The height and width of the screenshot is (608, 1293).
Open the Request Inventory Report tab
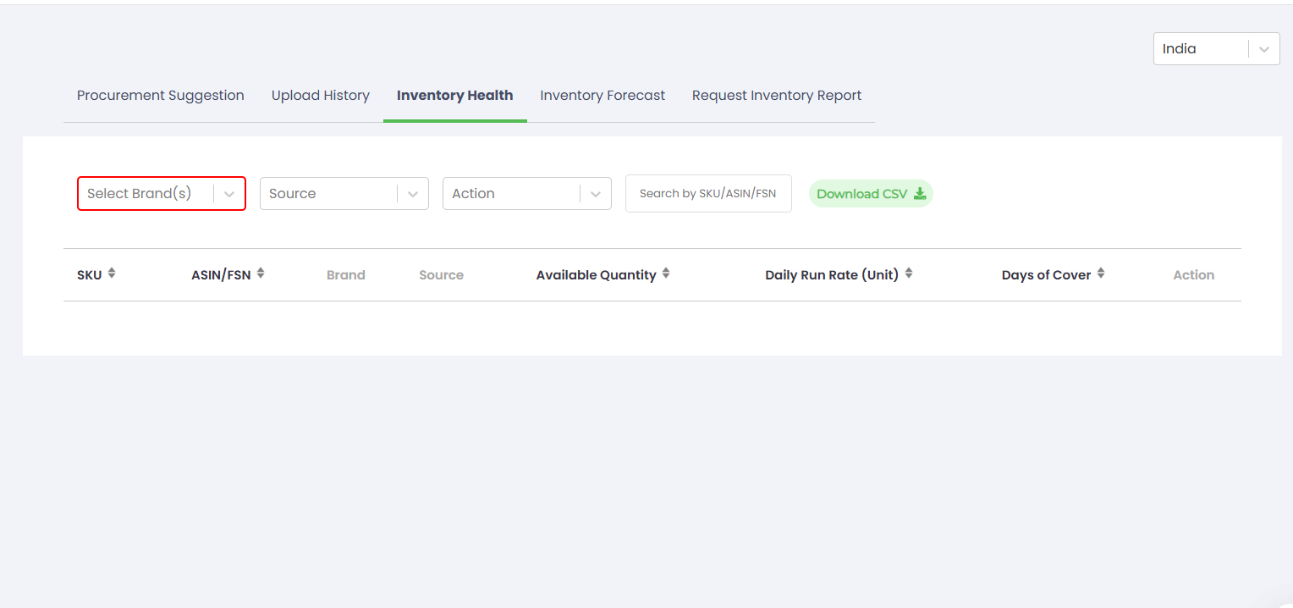click(776, 96)
